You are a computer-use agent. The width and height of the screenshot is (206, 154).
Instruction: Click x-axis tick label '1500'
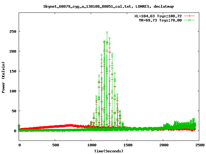point(128,145)
